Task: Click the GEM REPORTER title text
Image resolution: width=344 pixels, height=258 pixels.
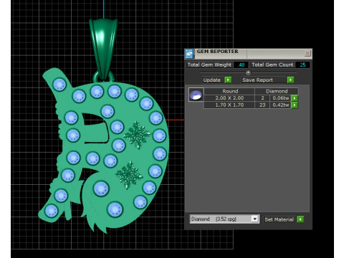Action: [217, 52]
